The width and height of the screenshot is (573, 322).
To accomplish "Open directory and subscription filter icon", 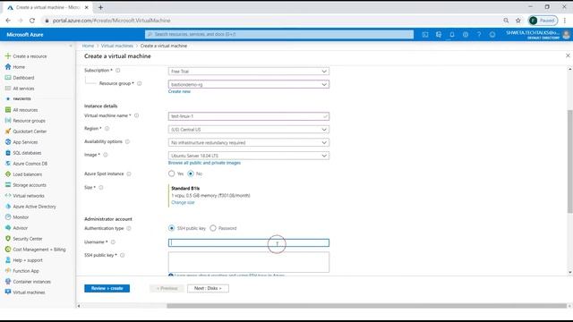I will (439, 34).
